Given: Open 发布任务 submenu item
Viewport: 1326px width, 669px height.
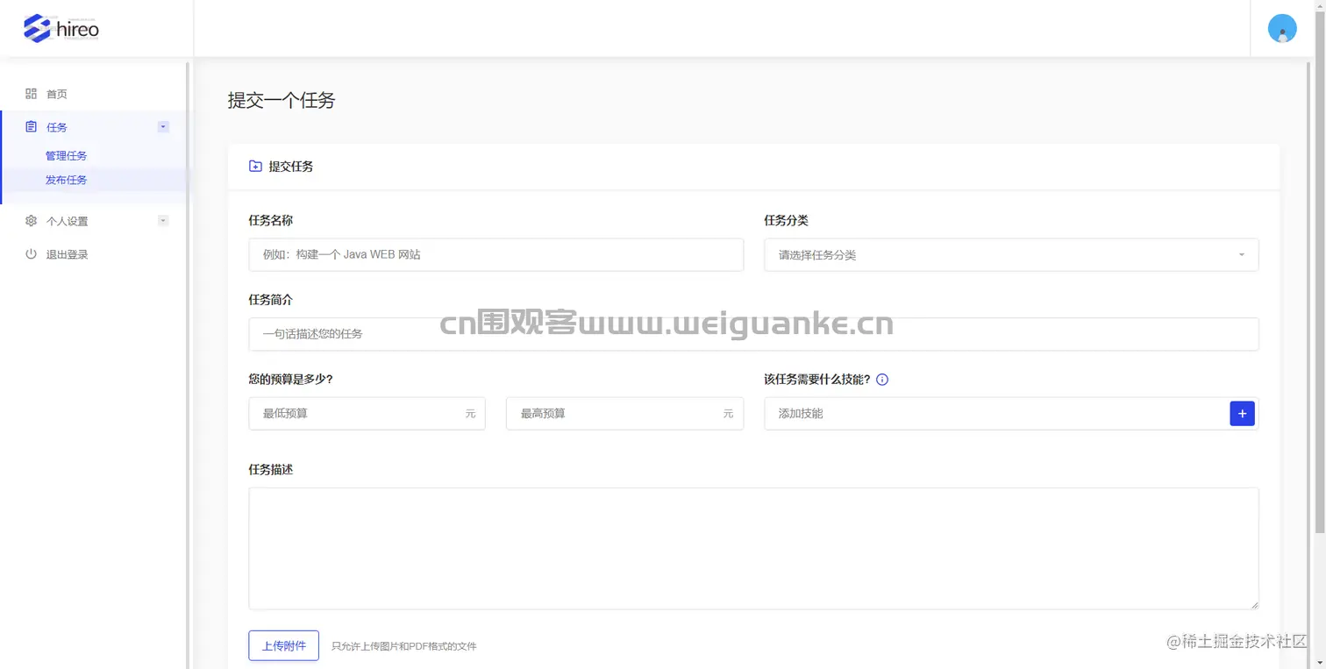Looking at the screenshot, I should click(67, 180).
